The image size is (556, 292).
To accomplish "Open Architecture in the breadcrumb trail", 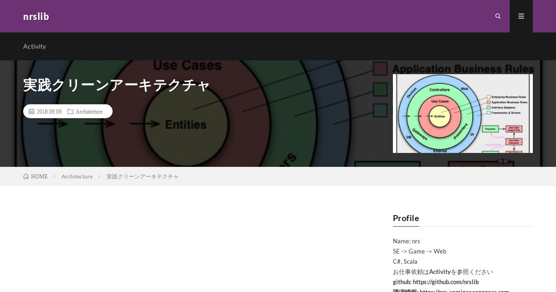I will (77, 177).
